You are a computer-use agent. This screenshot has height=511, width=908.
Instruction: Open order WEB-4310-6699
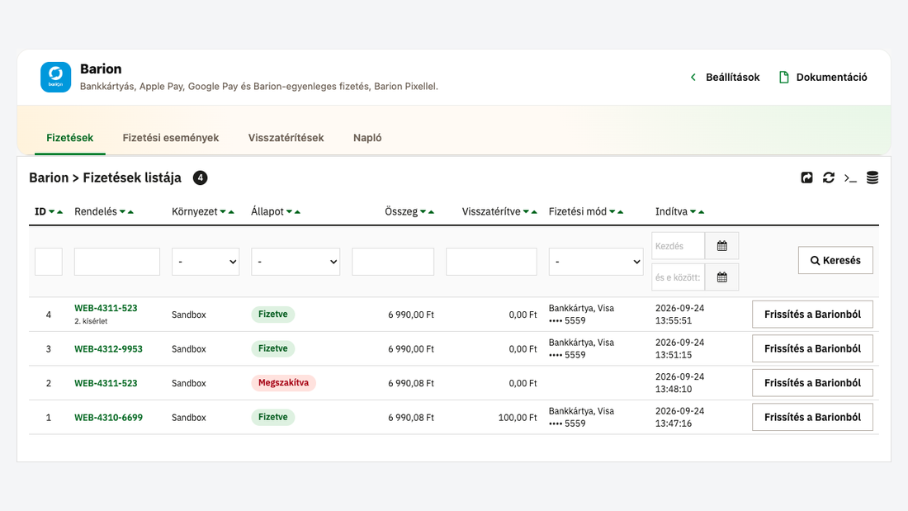pyautogui.click(x=108, y=417)
